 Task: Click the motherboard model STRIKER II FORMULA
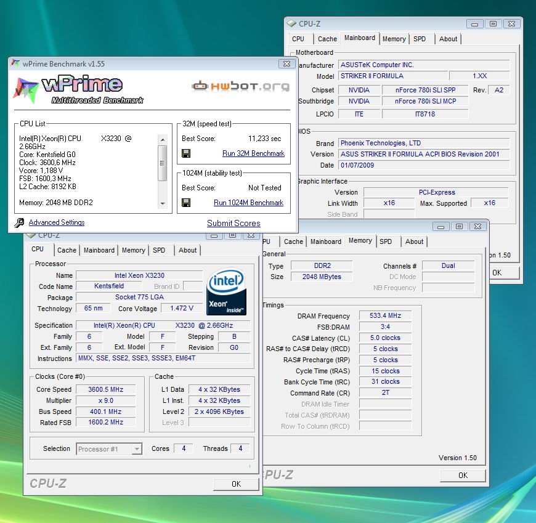point(393,76)
